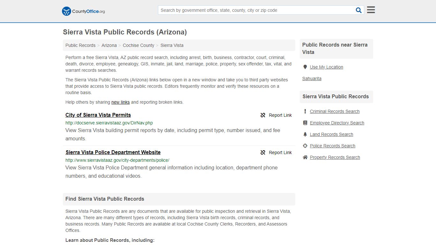Click the location pin icon
The height and width of the screenshot is (245, 436).
[305, 67]
